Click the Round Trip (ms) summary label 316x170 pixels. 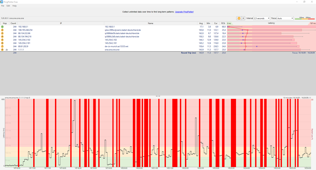(189, 53)
